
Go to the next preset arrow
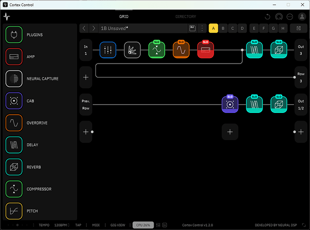click(x=94, y=28)
